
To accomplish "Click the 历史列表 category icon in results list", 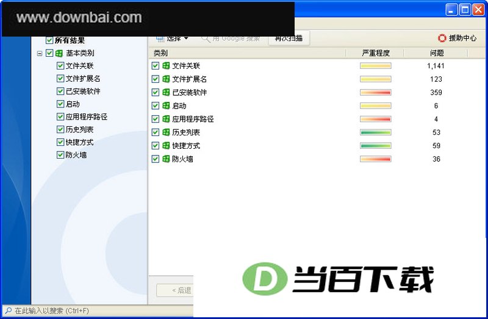I will click(166, 132).
